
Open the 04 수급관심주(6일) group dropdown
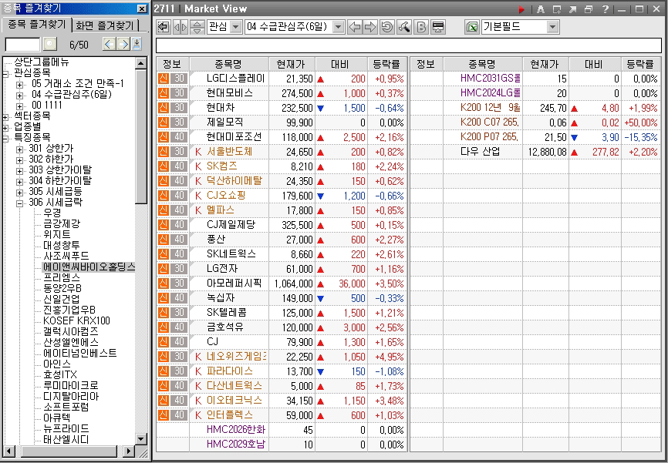(x=338, y=27)
